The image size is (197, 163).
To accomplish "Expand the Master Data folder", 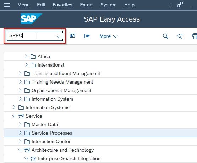I will 20,124.
